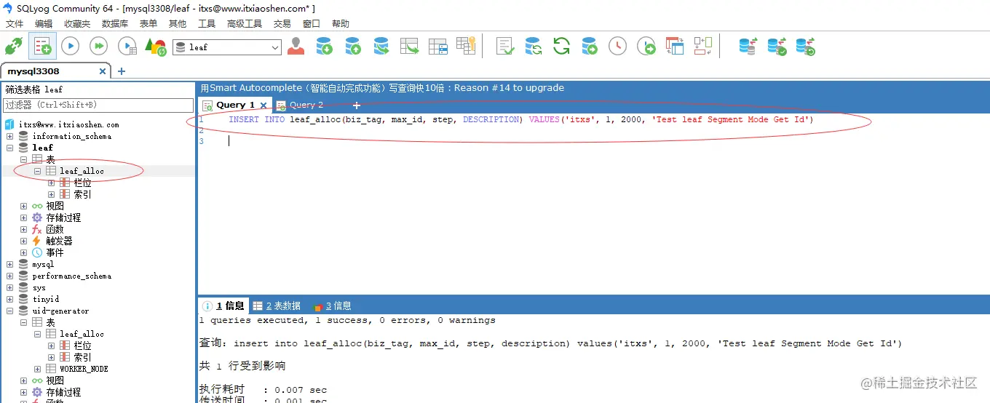Open the 数据库 menu
This screenshot has width=990, height=403.
[115, 23]
